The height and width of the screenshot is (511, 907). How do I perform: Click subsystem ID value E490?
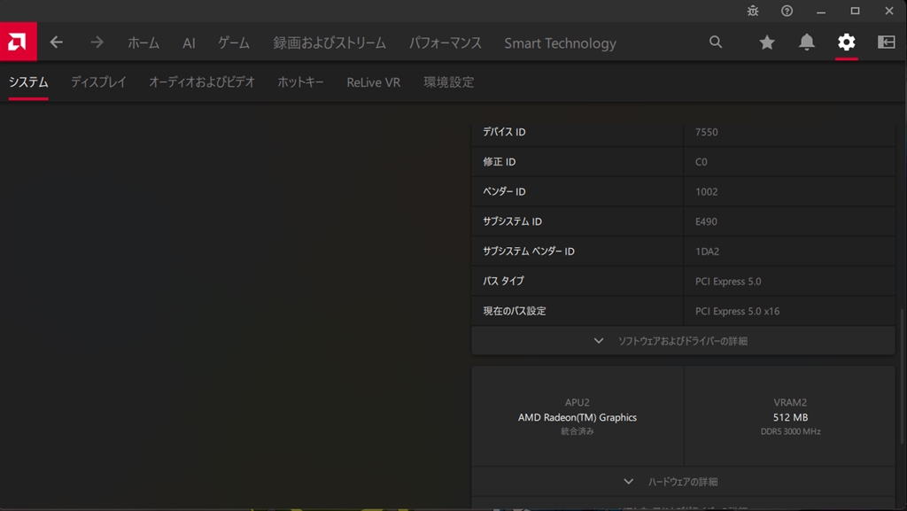[706, 221]
